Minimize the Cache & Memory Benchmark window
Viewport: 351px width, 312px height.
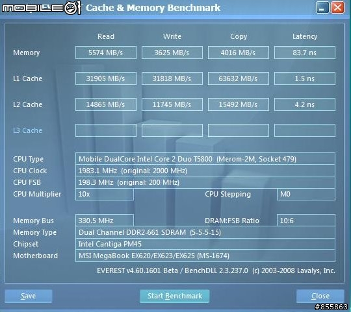coord(322,8)
